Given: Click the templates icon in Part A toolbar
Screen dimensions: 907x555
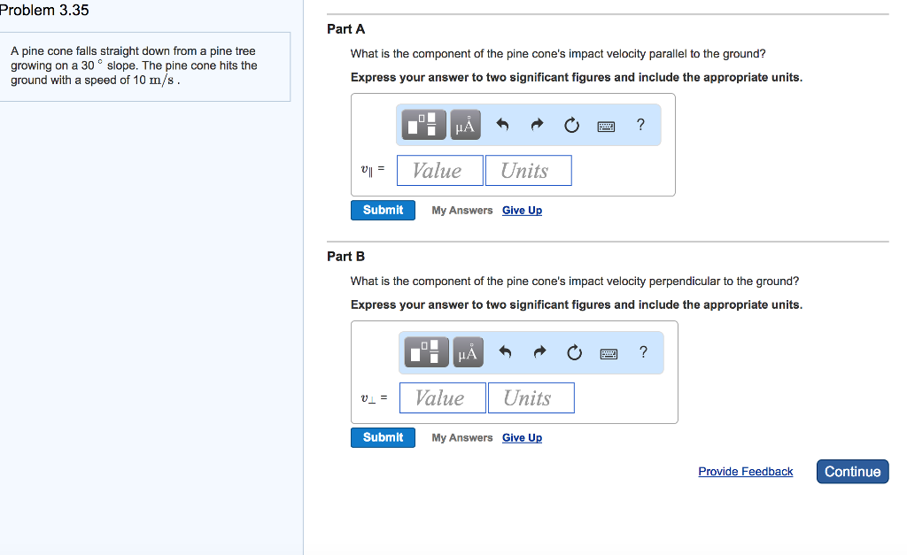Looking at the screenshot, I should coord(424,126).
